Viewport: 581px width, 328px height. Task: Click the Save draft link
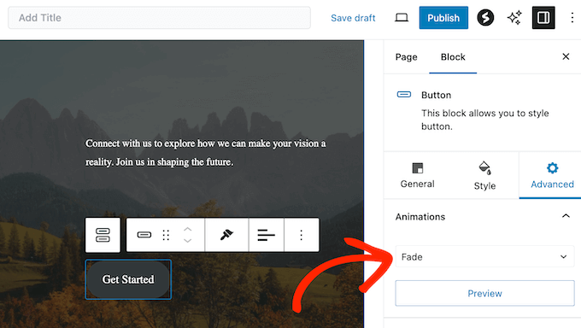click(353, 18)
